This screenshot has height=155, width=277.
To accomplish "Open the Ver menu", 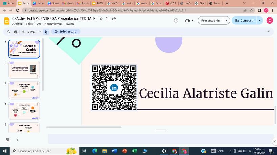I will 39,24.
